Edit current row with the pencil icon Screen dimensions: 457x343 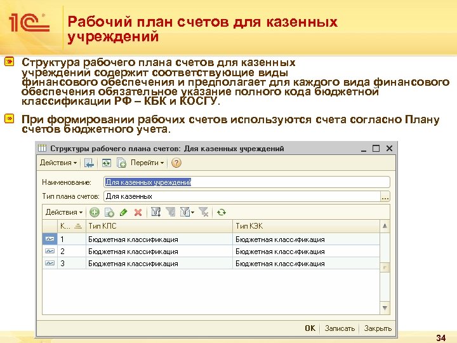(x=124, y=212)
